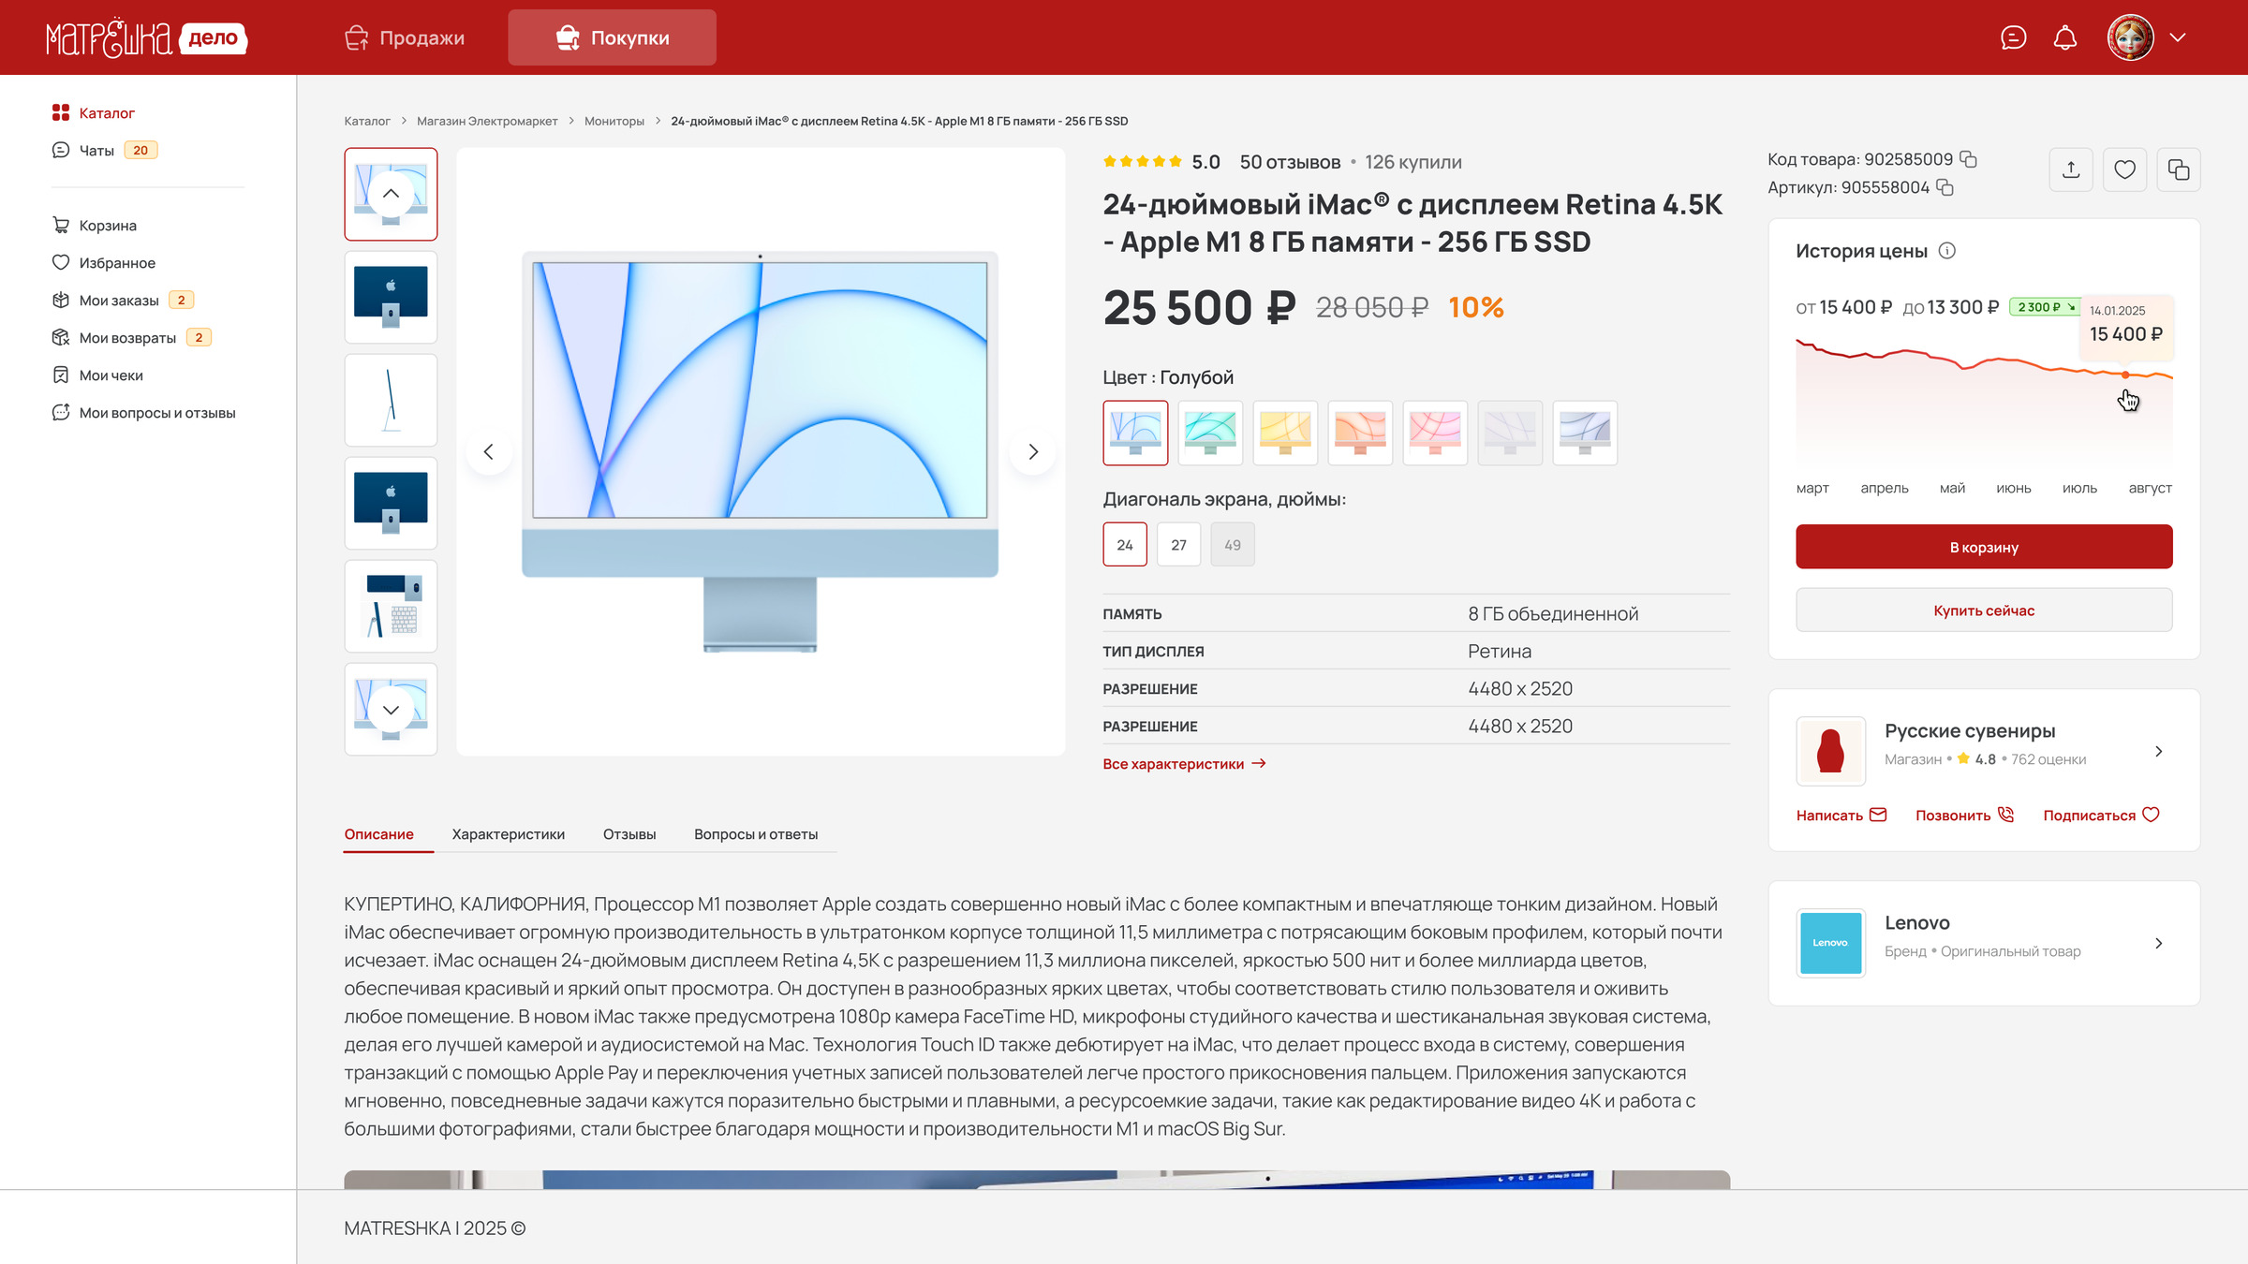Go to Корзина in the sidebar
This screenshot has height=1264, width=2248.
point(95,225)
